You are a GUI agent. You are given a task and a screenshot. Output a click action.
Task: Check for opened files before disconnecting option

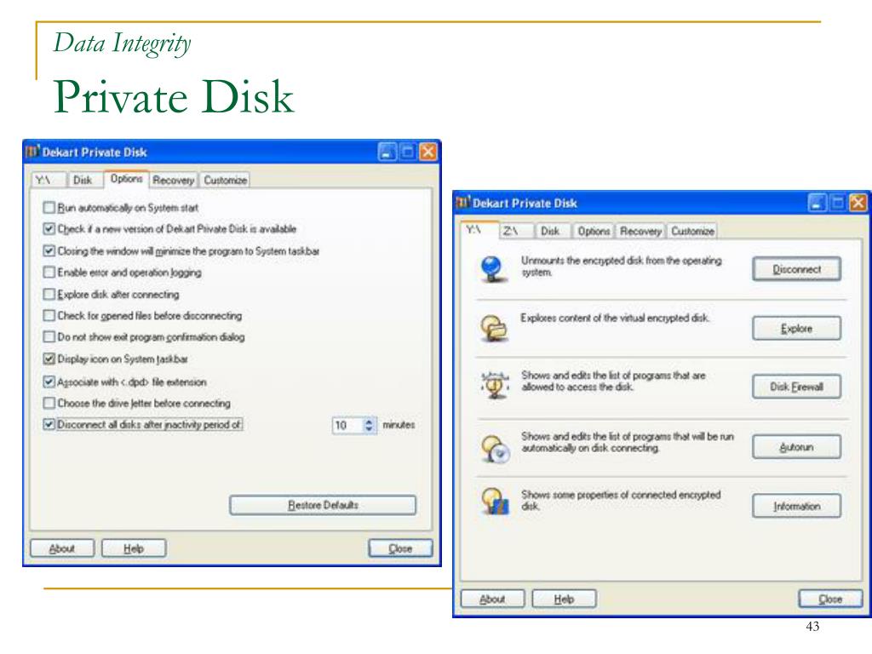tap(49, 315)
